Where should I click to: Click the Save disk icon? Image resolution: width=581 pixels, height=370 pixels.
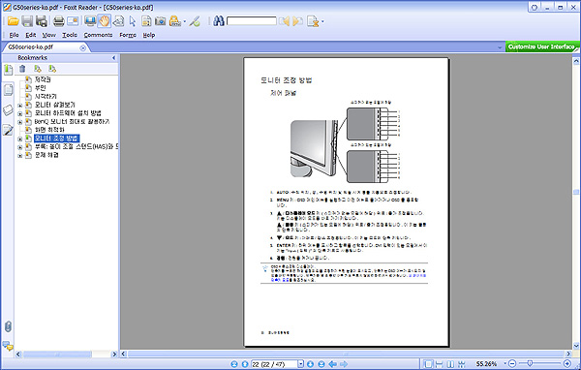point(27,21)
